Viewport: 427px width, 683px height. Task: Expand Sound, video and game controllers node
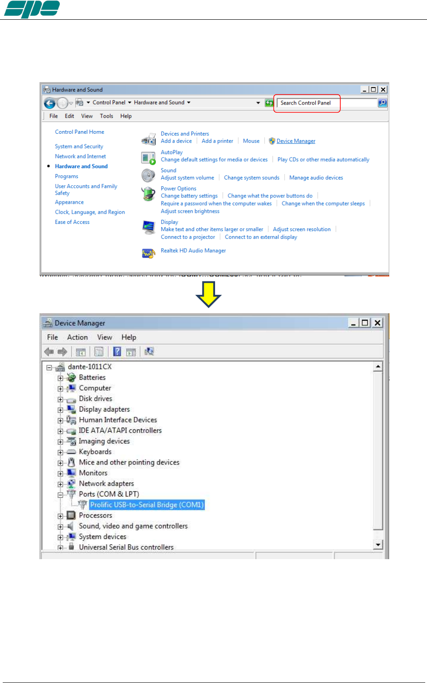point(60,527)
